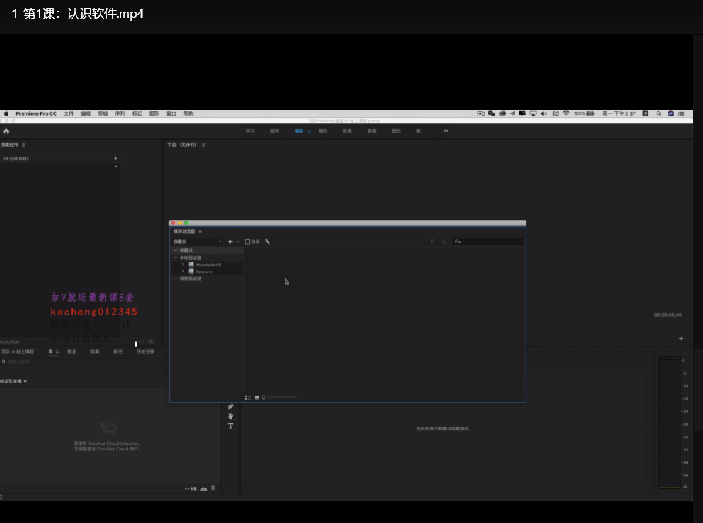Click the Macintosh HD drive icon
703x523 pixels.
click(191, 265)
